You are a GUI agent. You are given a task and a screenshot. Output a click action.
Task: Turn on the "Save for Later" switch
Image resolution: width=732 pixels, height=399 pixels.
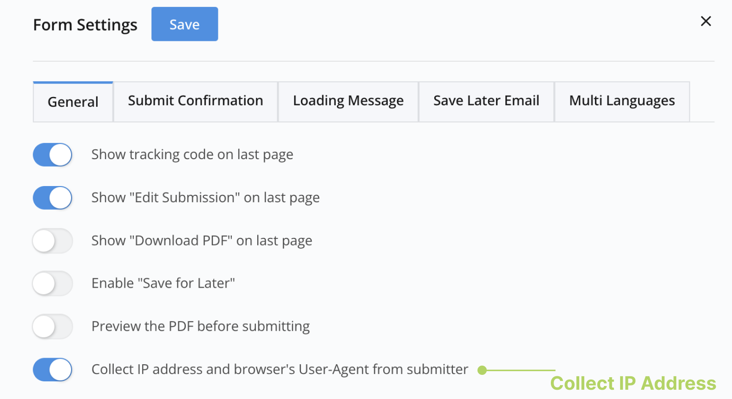pos(52,283)
